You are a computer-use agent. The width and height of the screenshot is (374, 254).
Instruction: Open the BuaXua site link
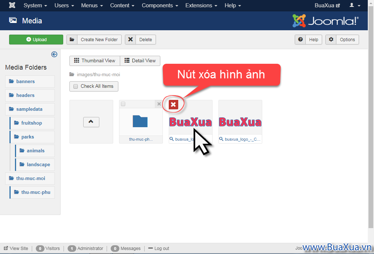click(327, 5)
